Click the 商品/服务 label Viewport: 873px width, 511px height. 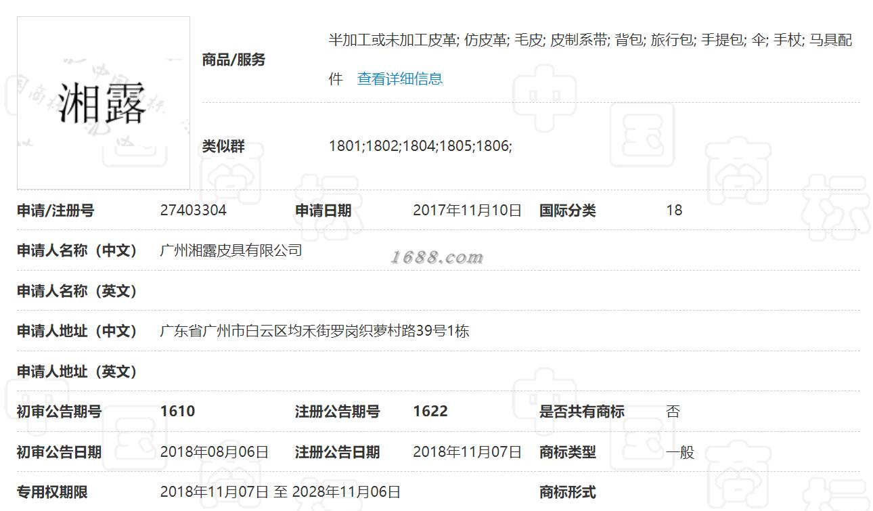click(x=233, y=60)
